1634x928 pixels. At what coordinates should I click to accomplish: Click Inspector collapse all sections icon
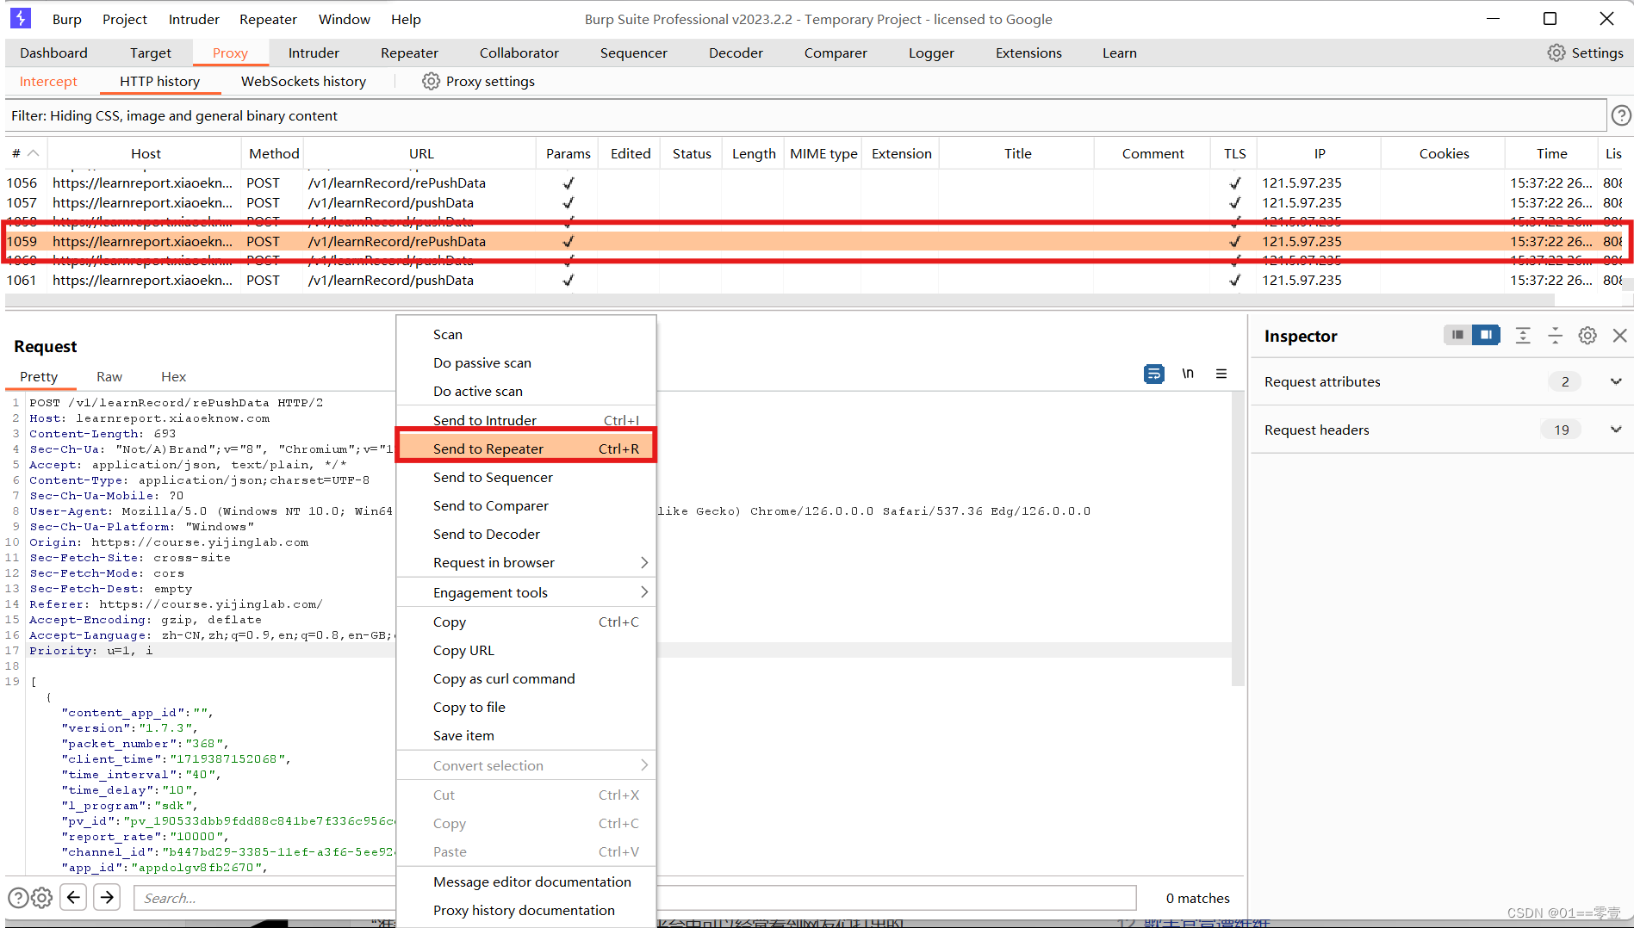1555,336
